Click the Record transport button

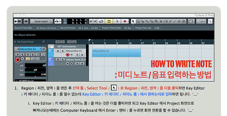pos(125,21)
